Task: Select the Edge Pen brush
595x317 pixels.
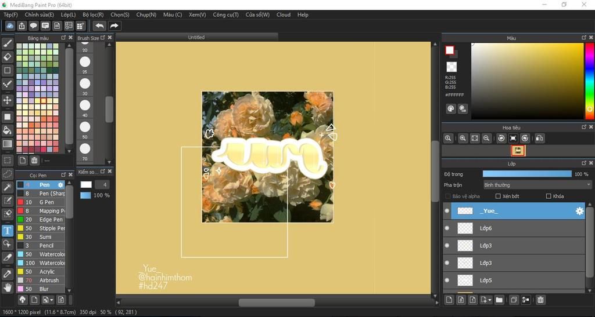Action: tap(41, 220)
